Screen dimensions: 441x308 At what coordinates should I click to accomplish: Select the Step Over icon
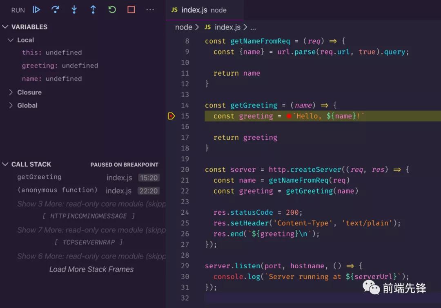tap(55, 9)
